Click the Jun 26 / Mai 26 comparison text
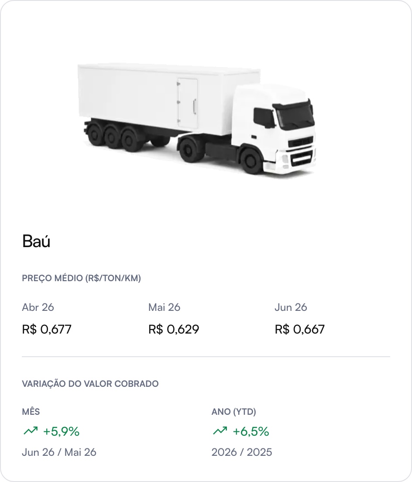412x482 pixels. tap(59, 452)
